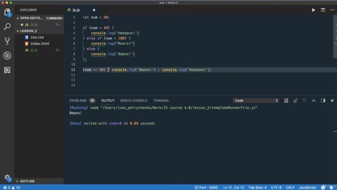Select the css.css file in explorer
The width and height of the screenshot is (337, 190).
click(39, 37)
